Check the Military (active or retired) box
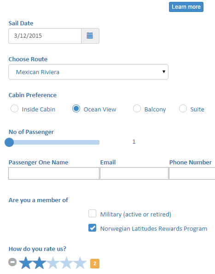 92,214
